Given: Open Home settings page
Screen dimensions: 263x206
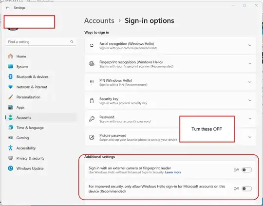Looking at the screenshot, I should (x=41, y=56).
